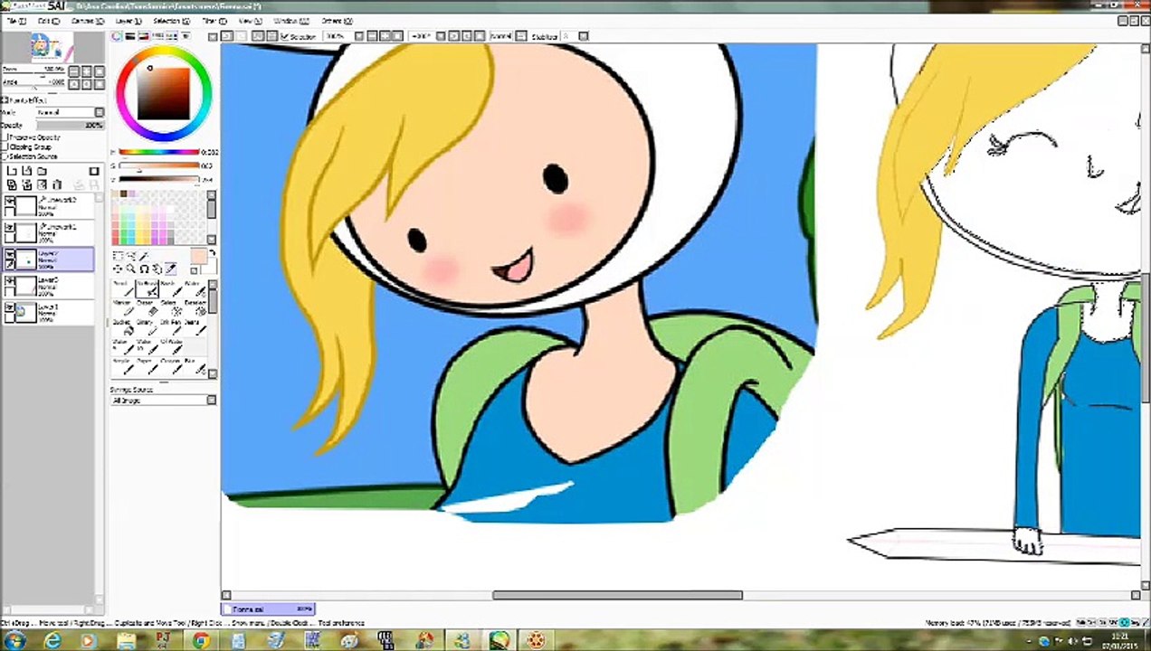1151x651 pixels.
Task: Pick the zoom magnifier tool
Action: tap(131, 269)
